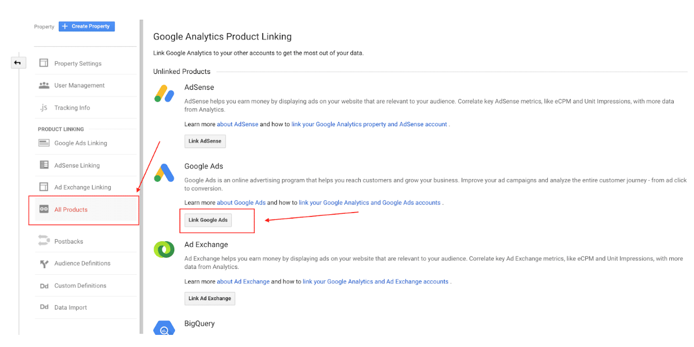The height and width of the screenshot is (347, 694).
Task: Click the 'Property' label text
Action: point(44,26)
